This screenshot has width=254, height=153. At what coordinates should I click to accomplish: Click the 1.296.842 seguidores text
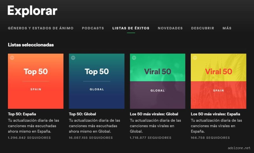tap(29, 138)
